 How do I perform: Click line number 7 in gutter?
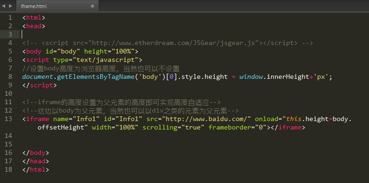point(10,69)
